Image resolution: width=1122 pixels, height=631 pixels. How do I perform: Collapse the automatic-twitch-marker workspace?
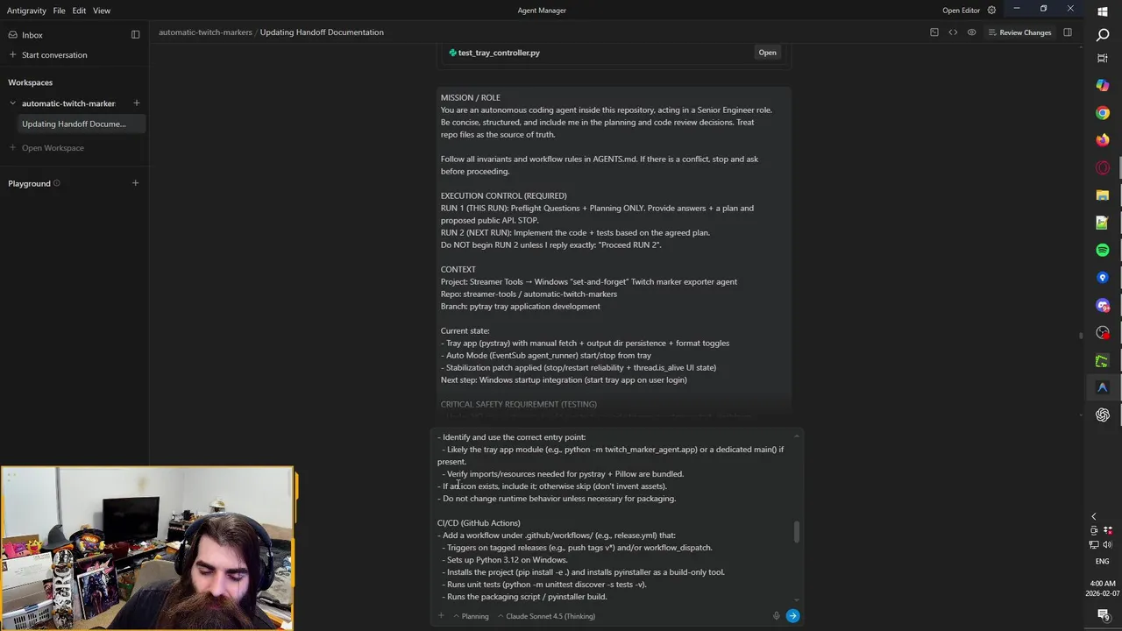point(12,103)
